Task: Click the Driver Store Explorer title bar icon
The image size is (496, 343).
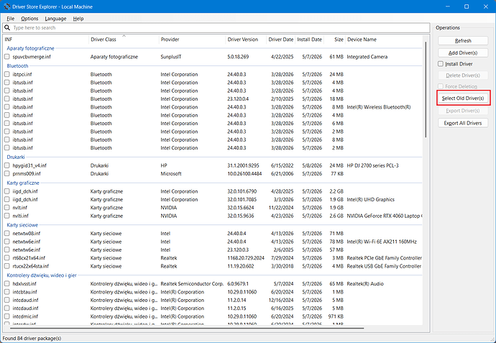Action: pos(7,6)
